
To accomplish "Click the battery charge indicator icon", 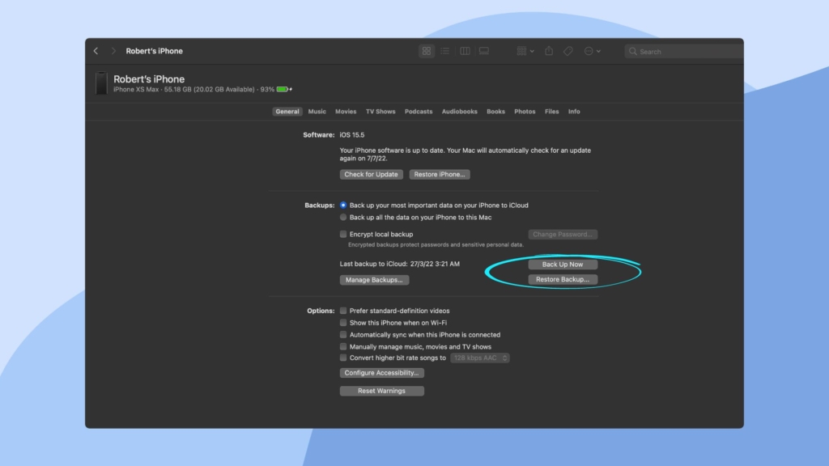I will coord(284,89).
